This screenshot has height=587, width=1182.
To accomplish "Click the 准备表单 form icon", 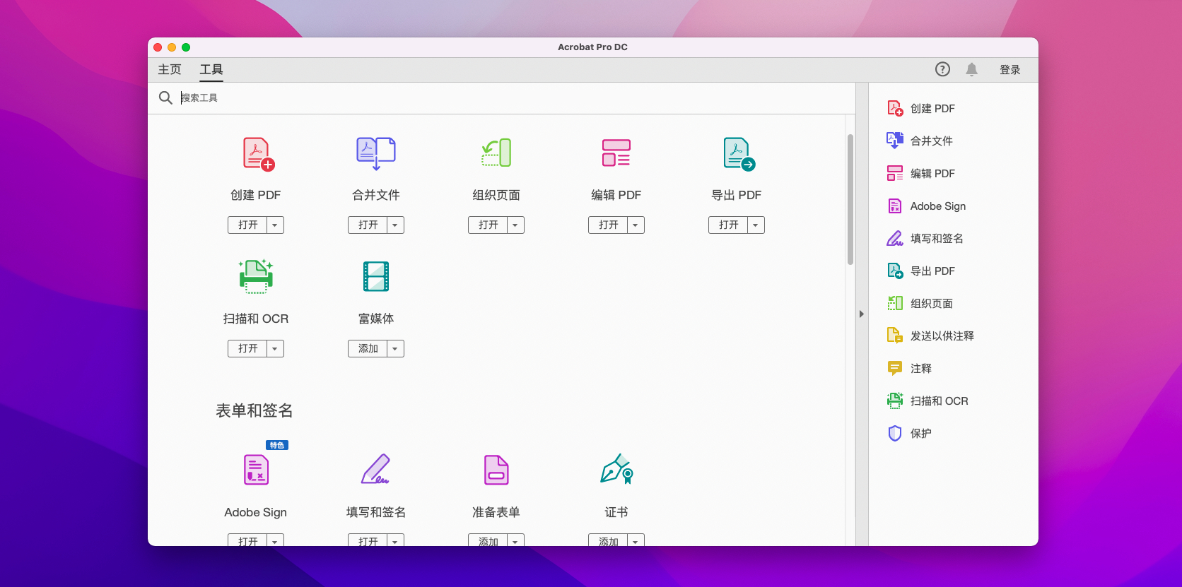I will click(496, 470).
